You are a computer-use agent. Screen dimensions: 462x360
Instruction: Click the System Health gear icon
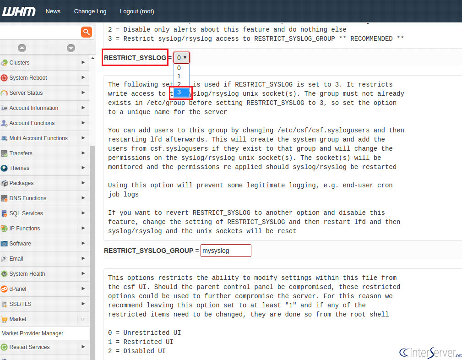4,273
